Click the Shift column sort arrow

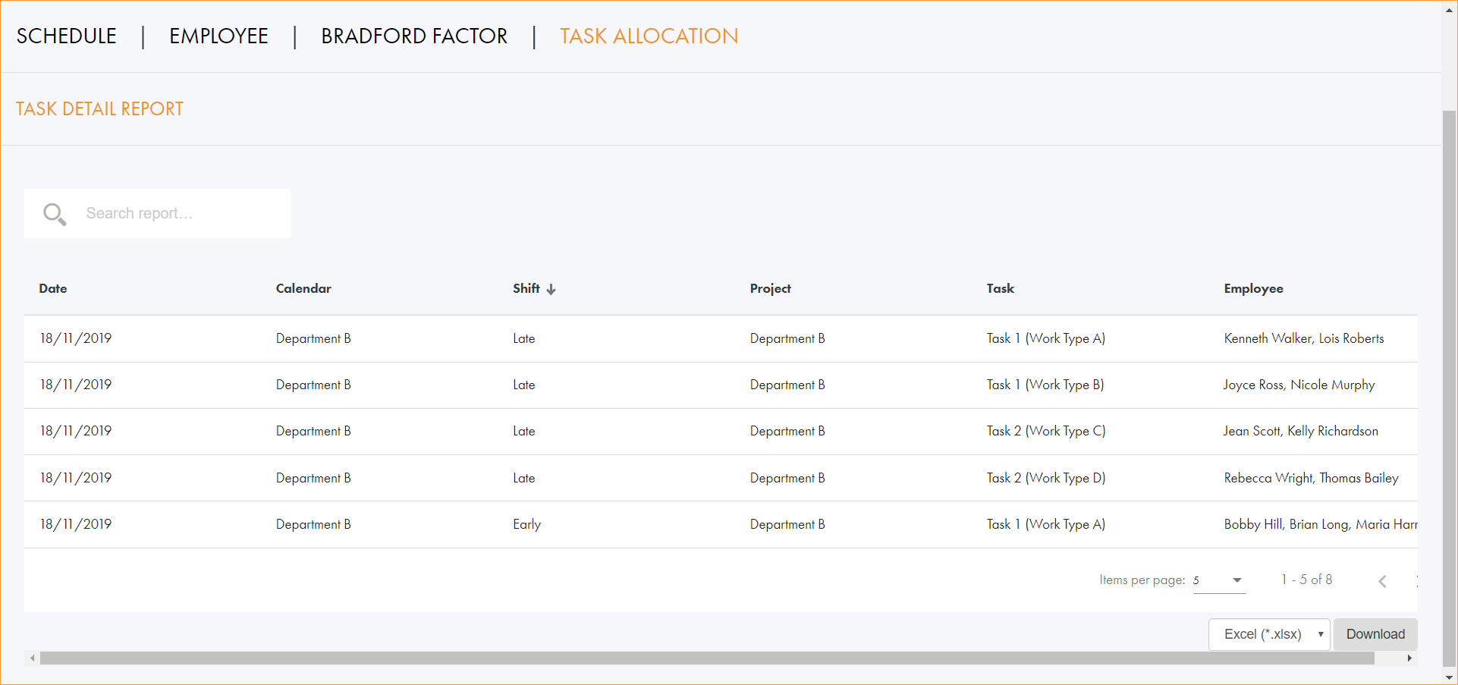551,289
